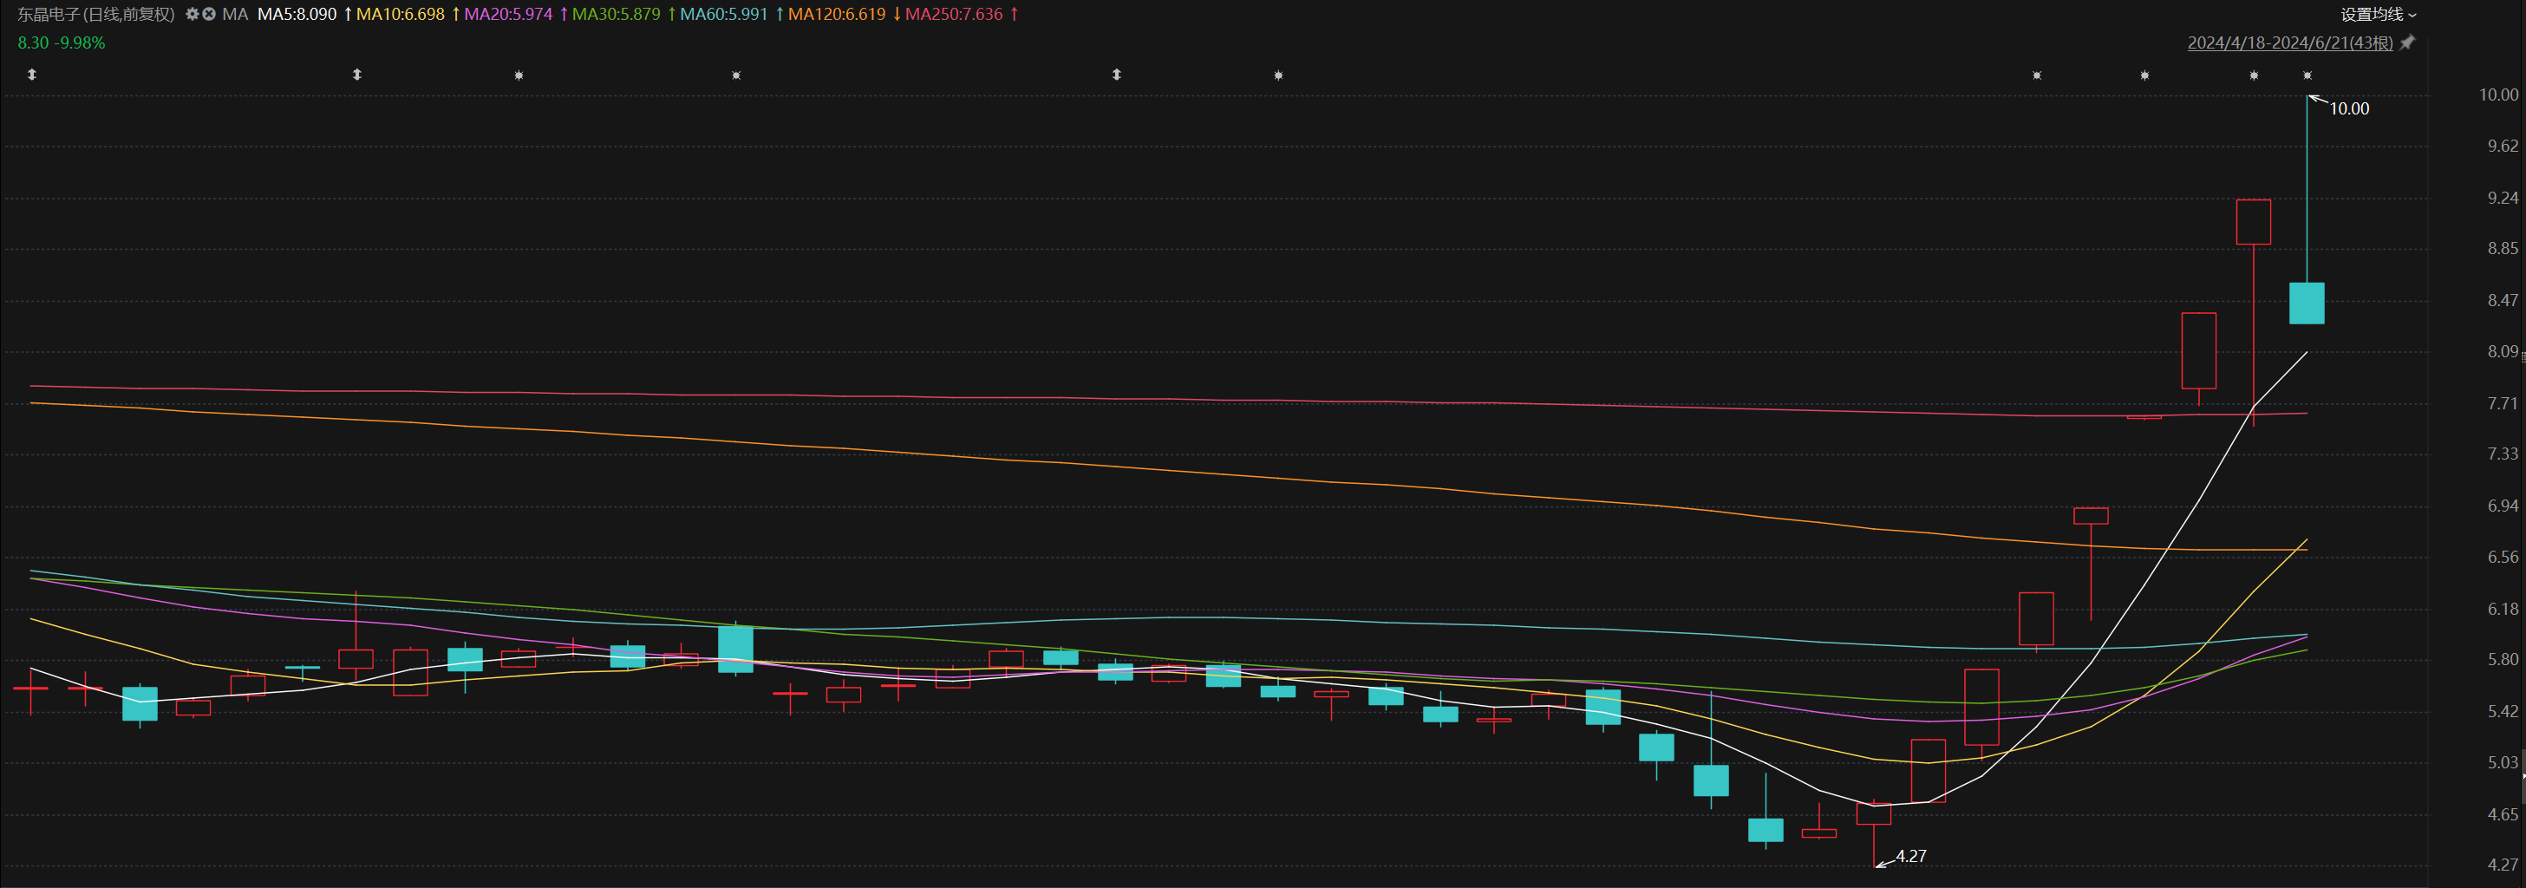Open the 2024/4/18-2024/6/21(43根) date range link
Image resolution: width=2526 pixels, height=888 pixels.
click(x=2289, y=42)
